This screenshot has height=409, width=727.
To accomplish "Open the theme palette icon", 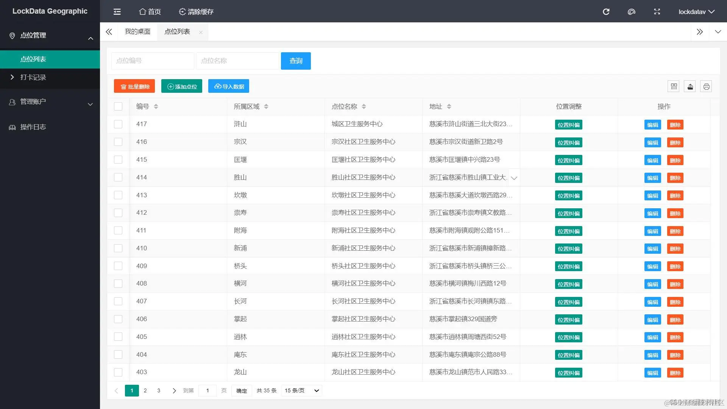I will click(x=631, y=12).
